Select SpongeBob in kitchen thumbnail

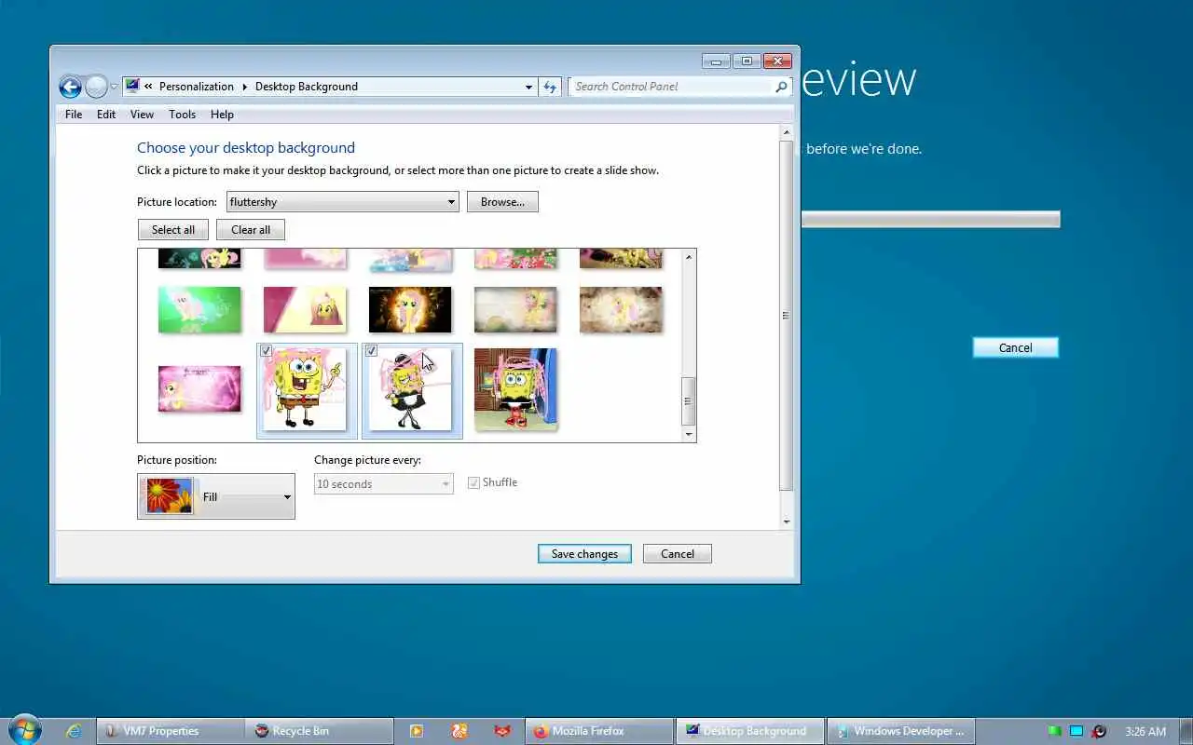pos(515,389)
